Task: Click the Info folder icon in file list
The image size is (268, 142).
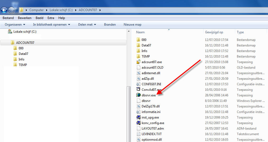Action: (x=138, y=51)
